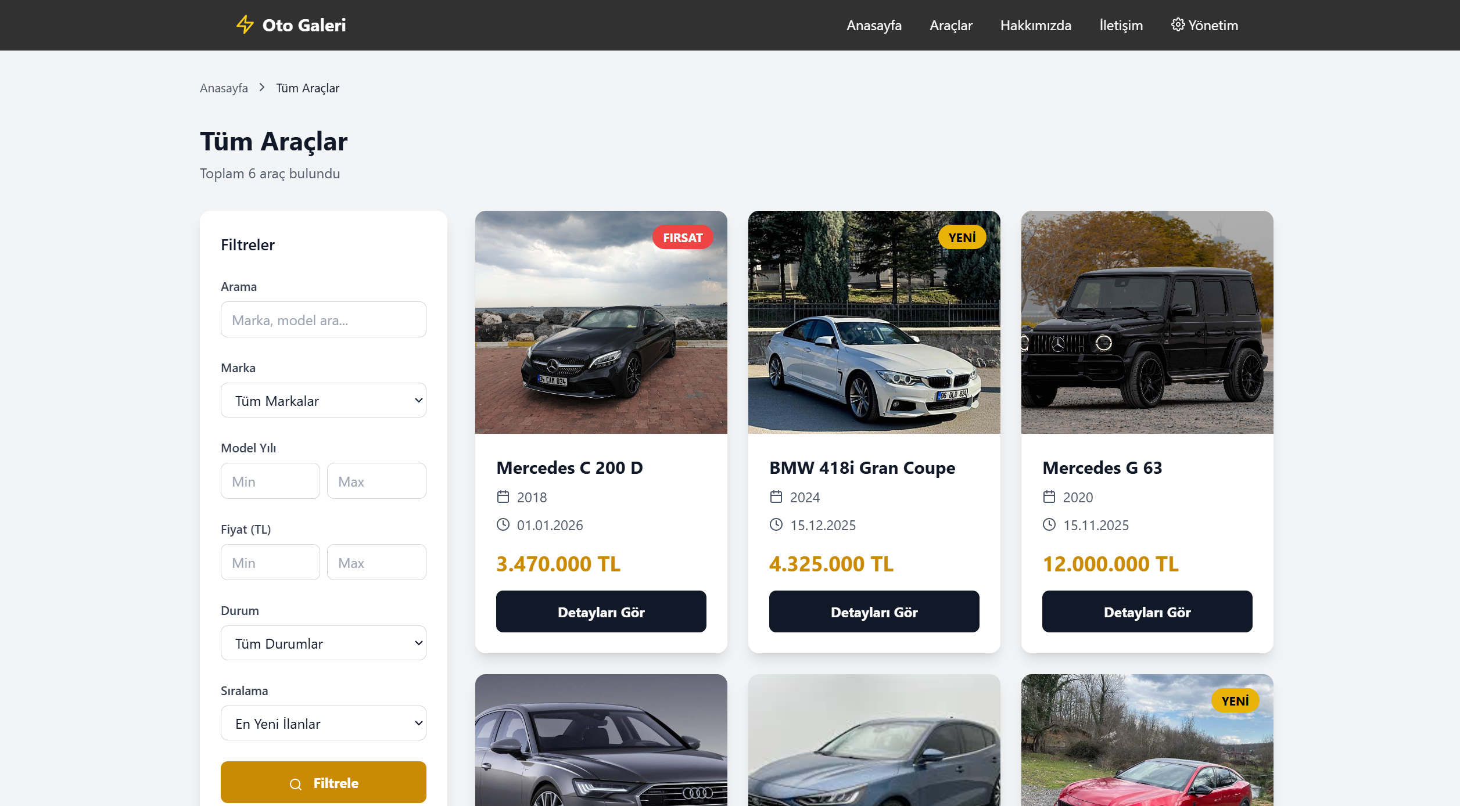The height and width of the screenshot is (806, 1460).
Task: Click the lightning bolt logo icon
Action: (245, 25)
